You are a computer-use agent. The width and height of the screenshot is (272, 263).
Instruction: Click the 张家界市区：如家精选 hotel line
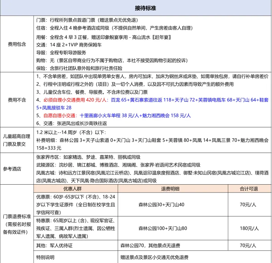88,157
